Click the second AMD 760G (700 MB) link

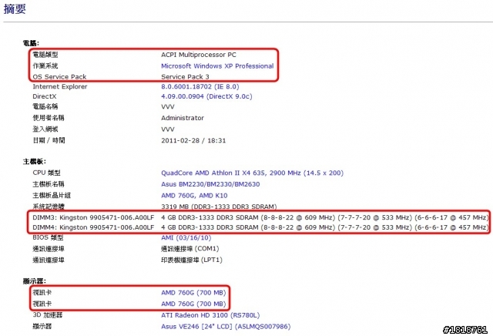click(x=193, y=304)
